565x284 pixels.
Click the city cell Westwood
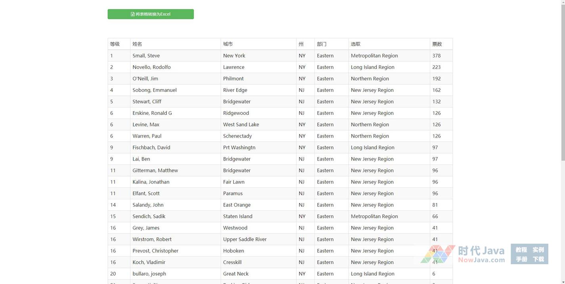coord(259,228)
